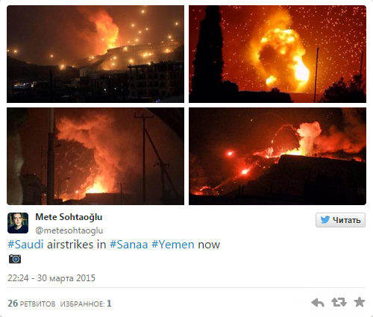The width and height of the screenshot is (373, 317).
Task: Open Mete Sohtaoğlu's profile avatar
Action: pos(18,223)
